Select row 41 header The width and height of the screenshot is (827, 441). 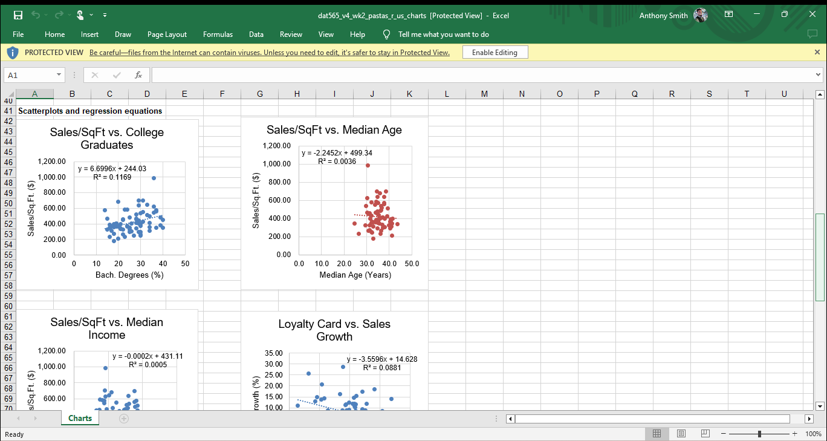(x=8, y=111)
